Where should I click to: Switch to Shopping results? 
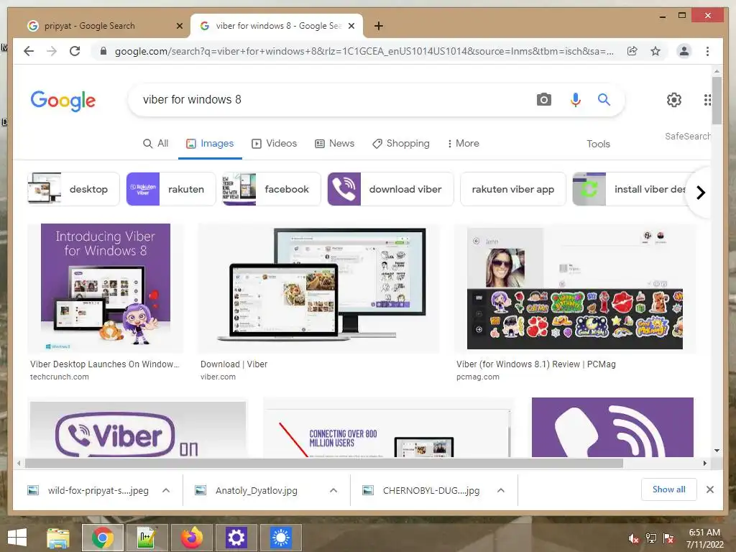pos(401,144)
